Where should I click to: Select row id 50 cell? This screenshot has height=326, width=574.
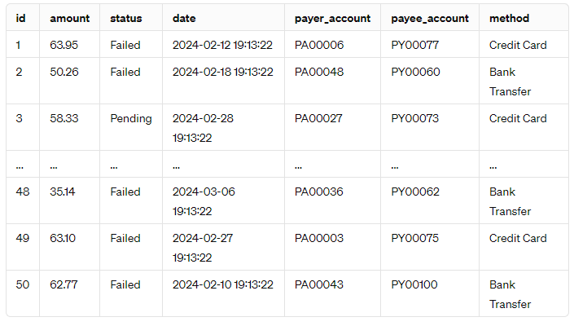[x=23, y=284]
